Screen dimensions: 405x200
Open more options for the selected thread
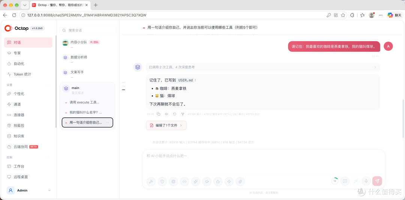[x=108, y=123]
